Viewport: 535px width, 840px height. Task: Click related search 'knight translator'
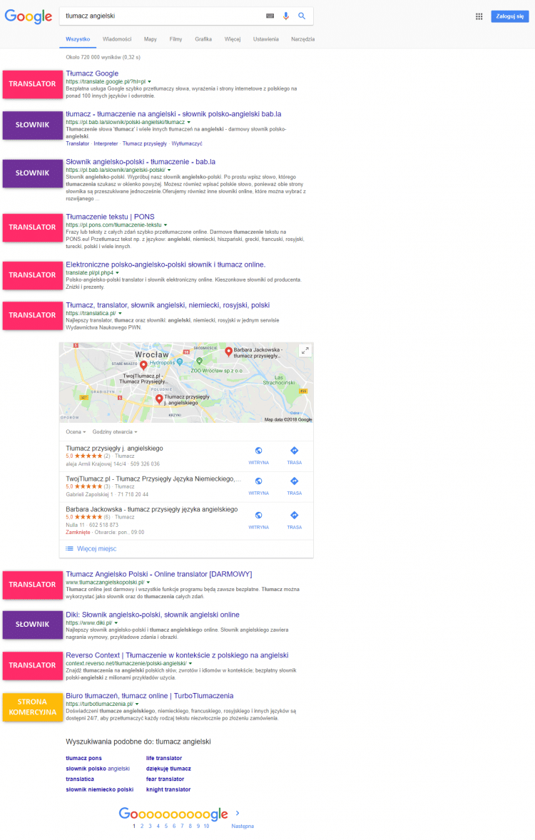(168, 789)
